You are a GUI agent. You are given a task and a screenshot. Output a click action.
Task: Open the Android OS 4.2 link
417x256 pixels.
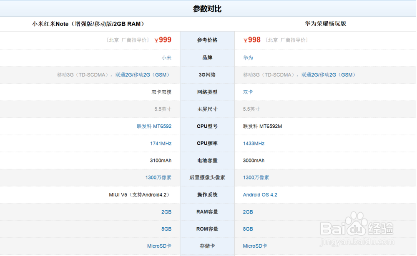(x=260, y=195)
